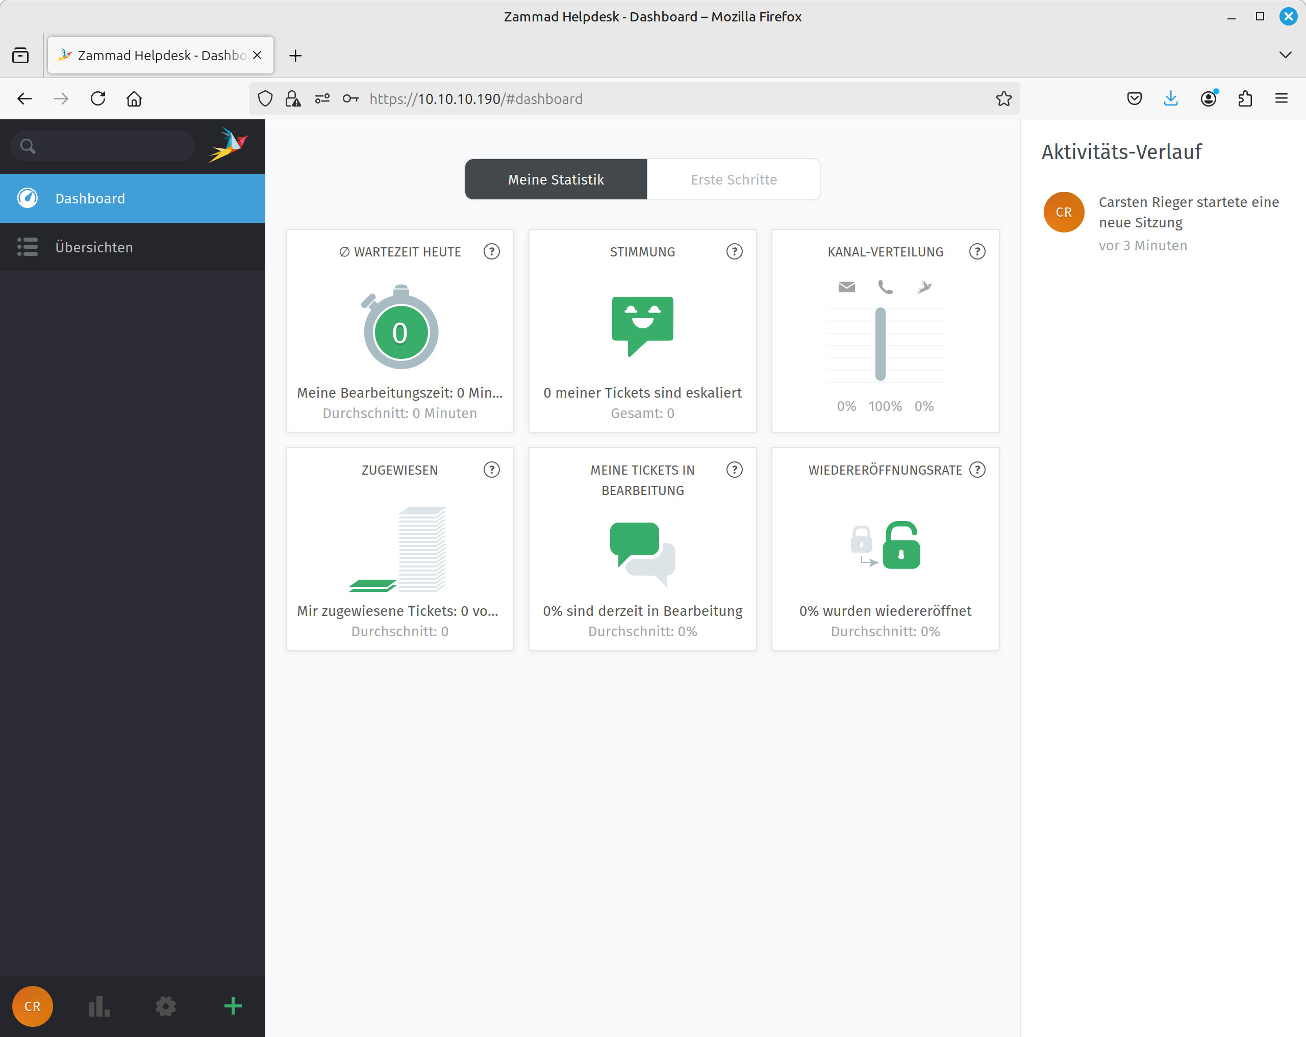Viewport: 1306px width, 1037px height.
Task: Show help for Kanal-Verteilung card
Action: point(977,251)
